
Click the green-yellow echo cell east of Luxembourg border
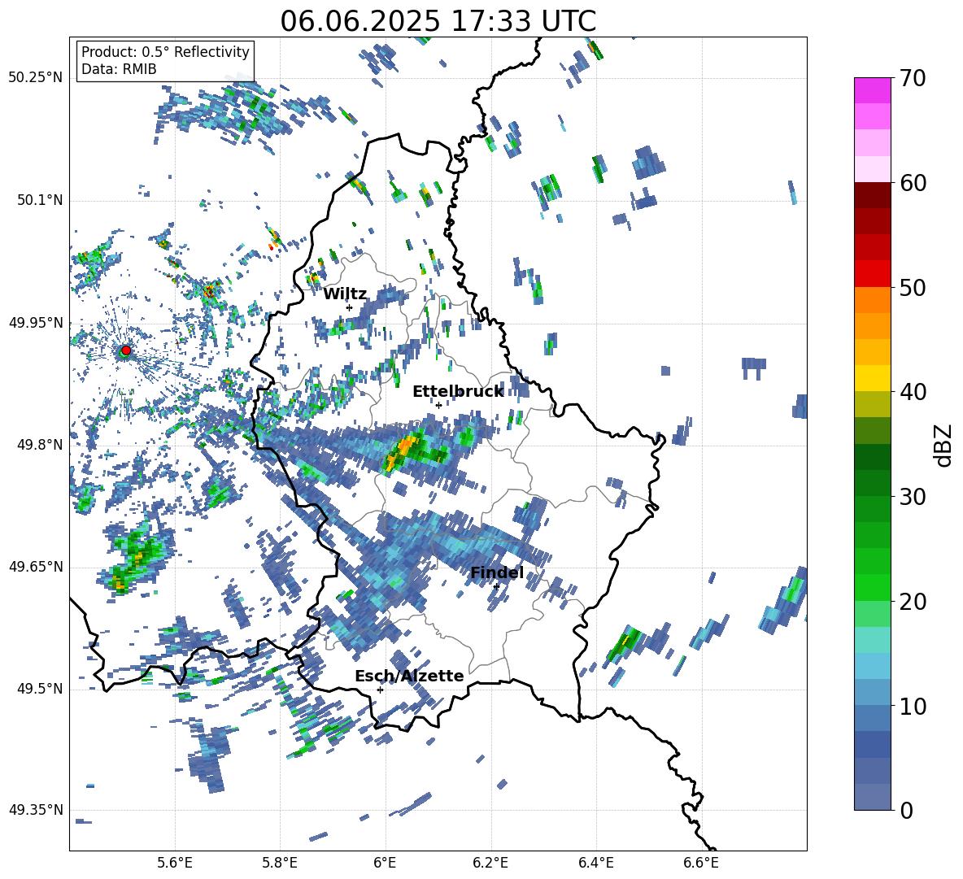coord(625,642)
